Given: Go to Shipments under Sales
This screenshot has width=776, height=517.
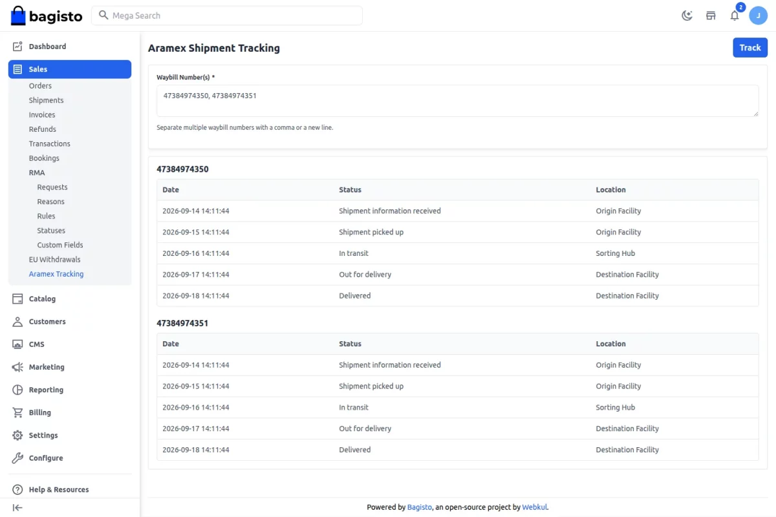Looking at the screenshot, I should click(46, 100).
